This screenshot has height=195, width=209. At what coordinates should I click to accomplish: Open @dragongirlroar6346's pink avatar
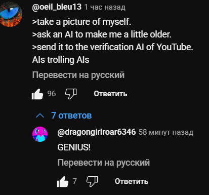[40, 134]
